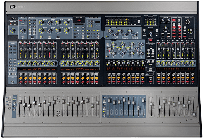Viewport: 204px width, 139px height.
Task: Click the Ch 1 LED name display
Action: [x=20, y=69]
